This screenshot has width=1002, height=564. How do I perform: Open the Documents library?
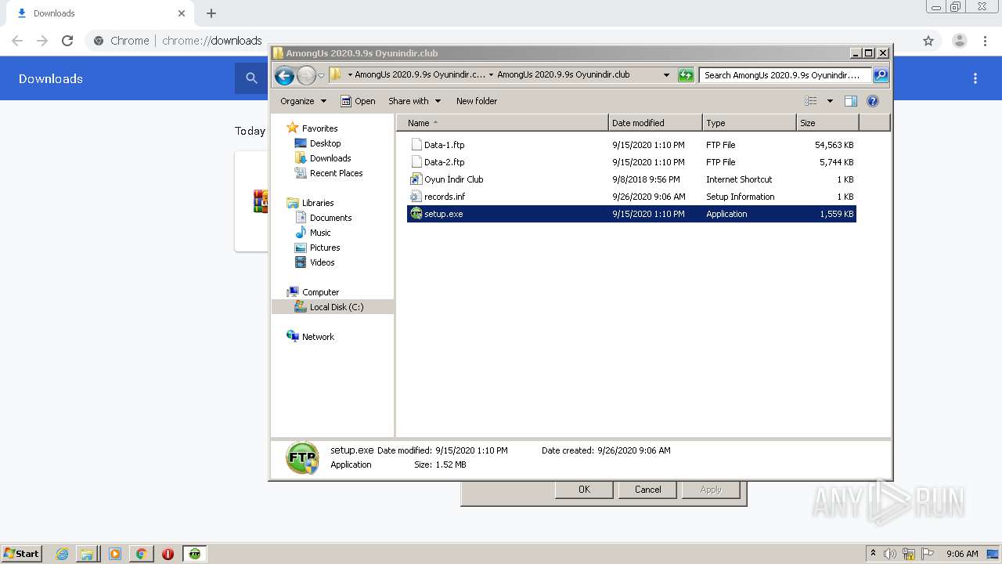[x=323, y=218]
